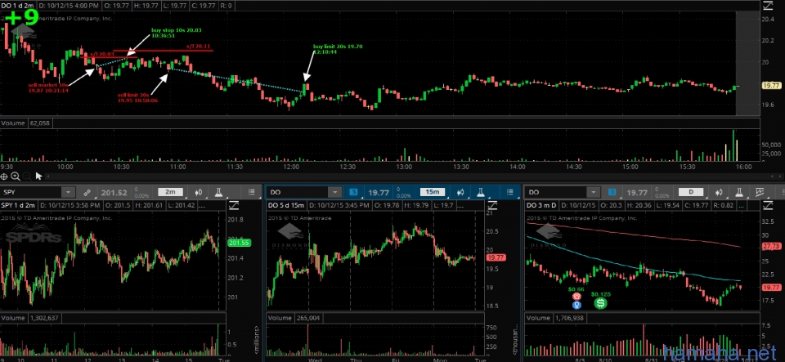Select the pointer cursor tool
This screenshot has width=785, height=362.
(x=38, y=175)
